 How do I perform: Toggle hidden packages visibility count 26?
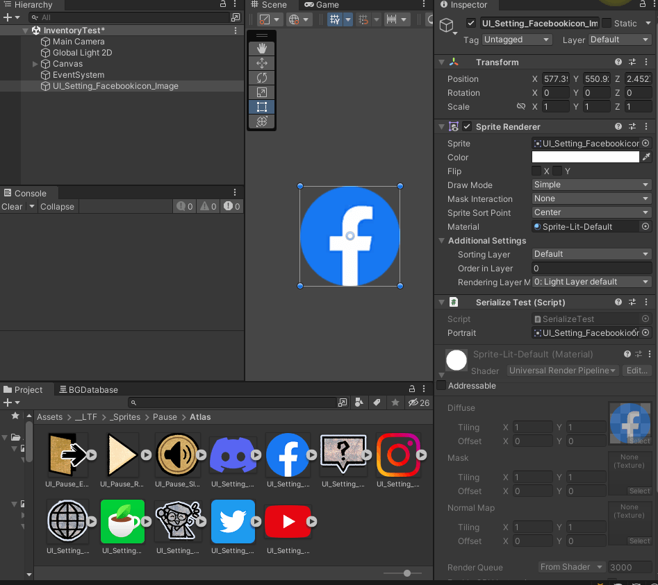[419, 402]
